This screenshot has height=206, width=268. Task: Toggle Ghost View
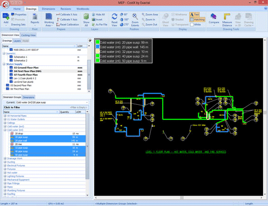(x=165, y=20)
